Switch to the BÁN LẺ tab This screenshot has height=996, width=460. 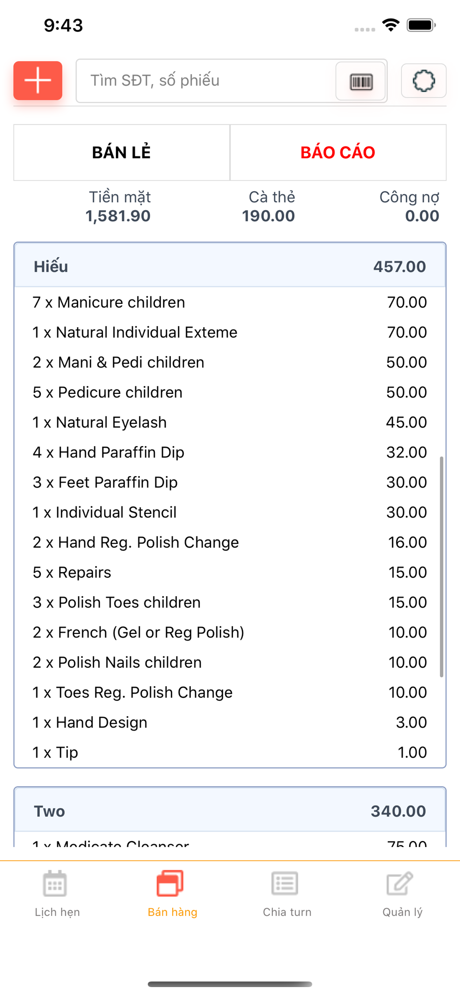coord(121,152)
